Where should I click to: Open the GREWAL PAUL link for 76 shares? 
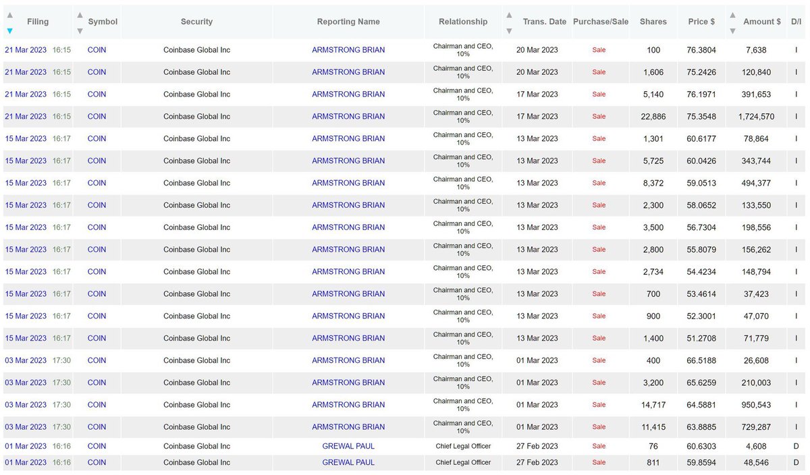click(x=348, y=446)
